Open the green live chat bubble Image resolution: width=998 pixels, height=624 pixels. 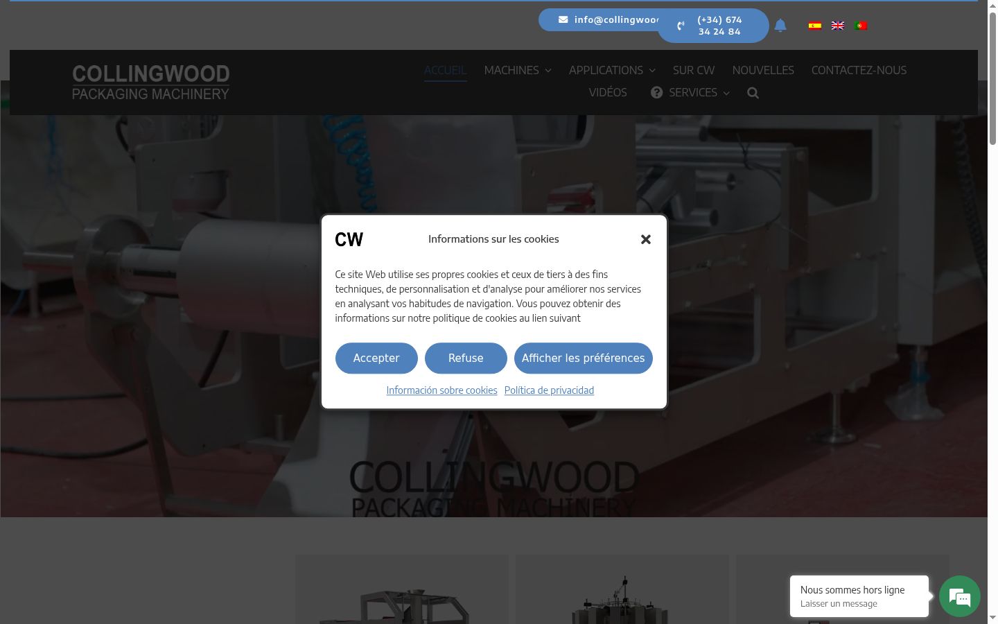960,596
